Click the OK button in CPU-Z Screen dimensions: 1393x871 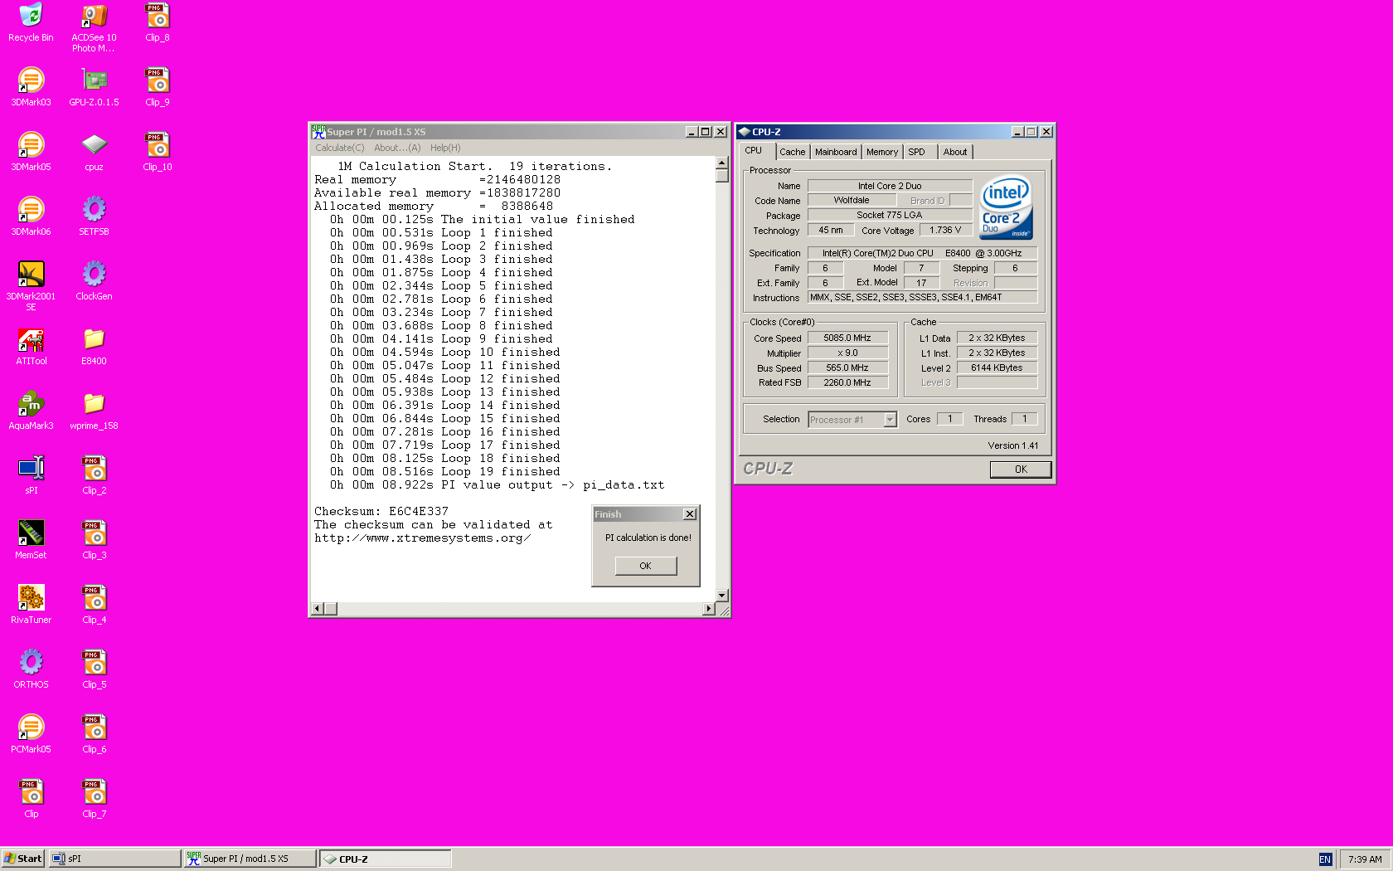pos(1021,470)
